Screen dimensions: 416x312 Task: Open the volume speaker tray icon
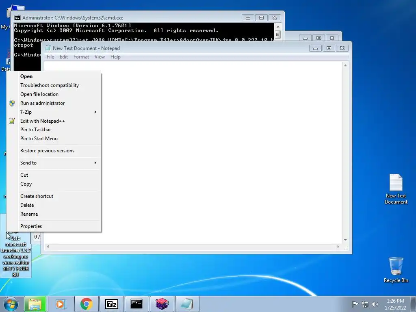coord(375,304)
